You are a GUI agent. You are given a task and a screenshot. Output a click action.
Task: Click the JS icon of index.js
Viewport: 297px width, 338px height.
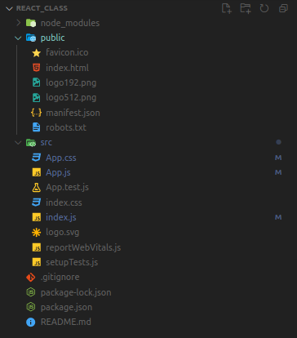(x=37, y=217)
